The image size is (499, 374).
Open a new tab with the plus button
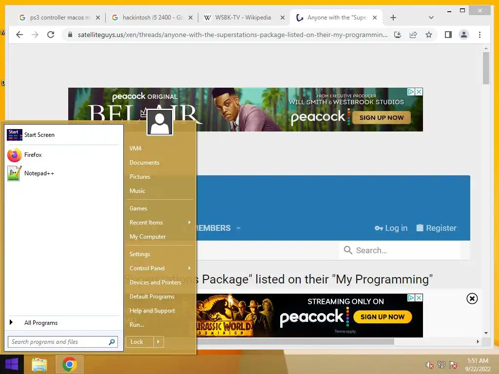click(x=393, y=18)
